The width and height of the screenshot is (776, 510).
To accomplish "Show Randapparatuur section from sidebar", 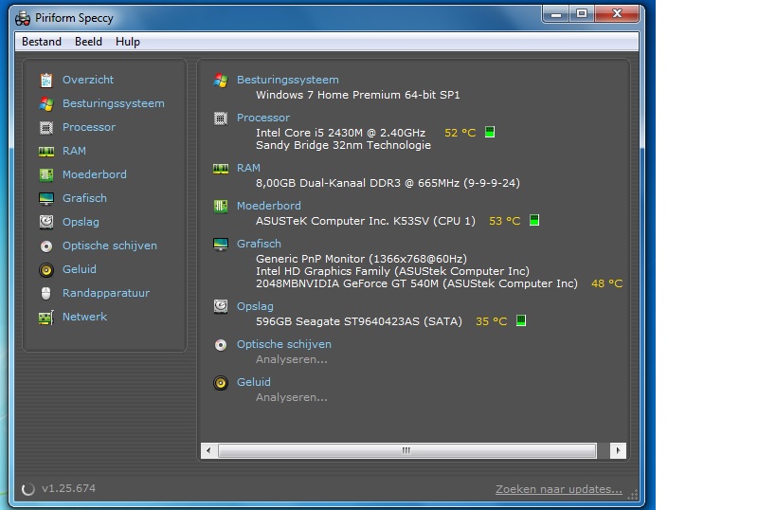I will pos(106,293).
